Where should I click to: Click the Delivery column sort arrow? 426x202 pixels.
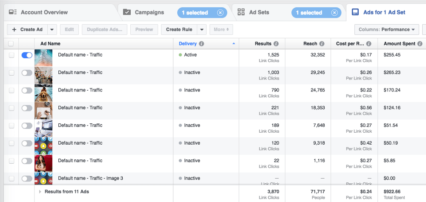point(233,44)
